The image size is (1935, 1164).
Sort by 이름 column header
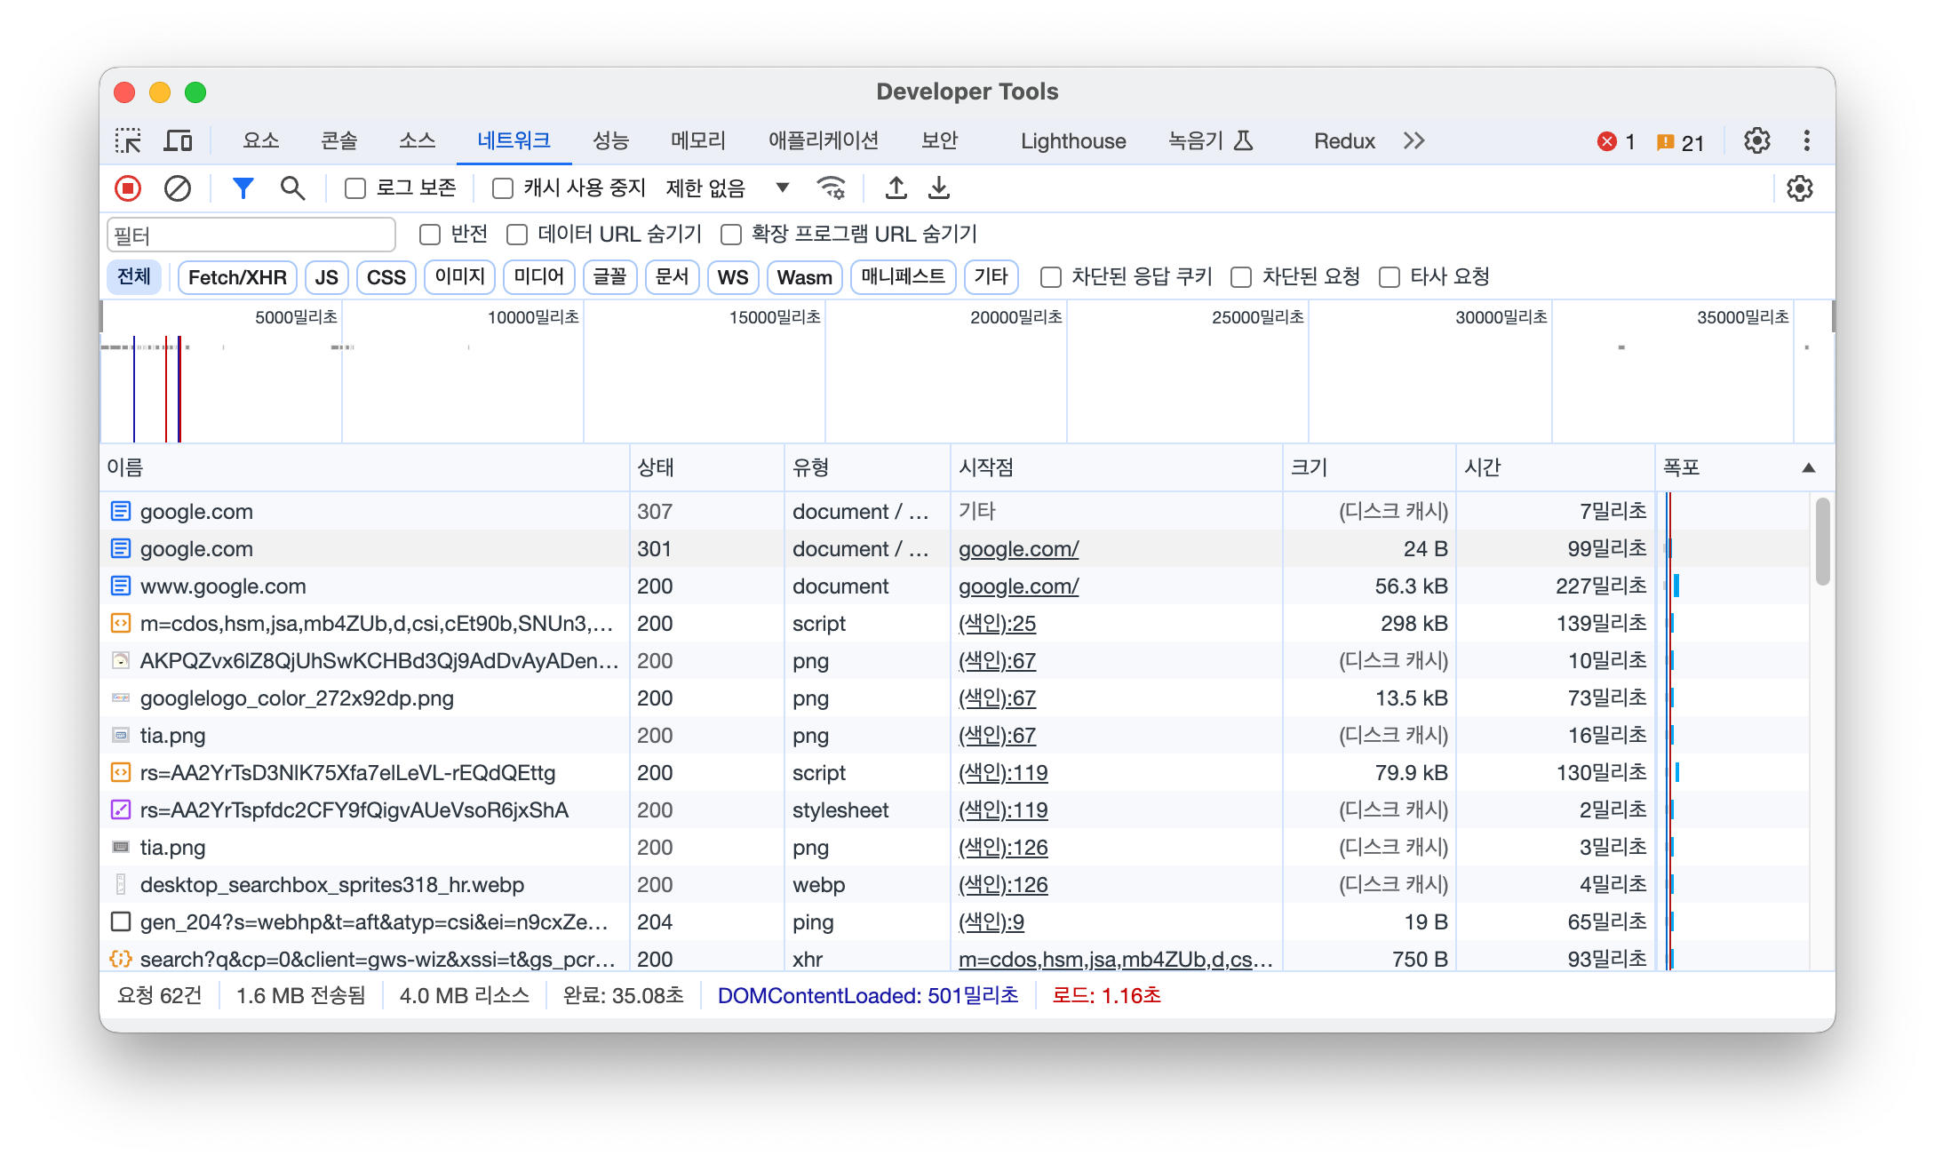coord(364,468)
